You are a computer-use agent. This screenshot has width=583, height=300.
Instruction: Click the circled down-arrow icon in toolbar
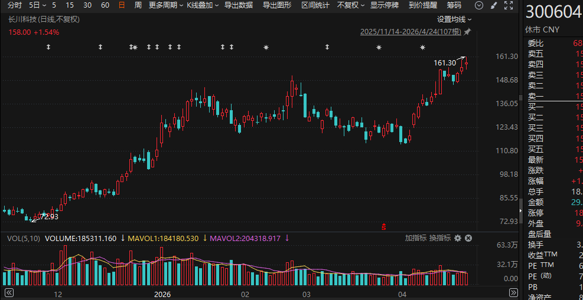click(478, 5)
